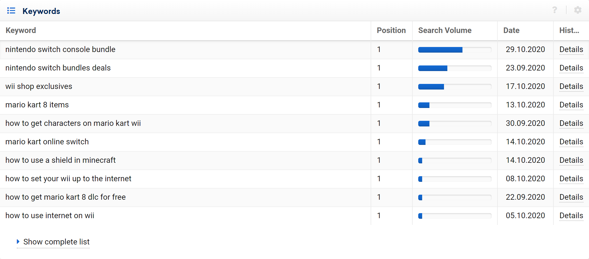Screen dimensions: 589x259
Task: Open Details for how to set your wii up
Action: (571, 179)
